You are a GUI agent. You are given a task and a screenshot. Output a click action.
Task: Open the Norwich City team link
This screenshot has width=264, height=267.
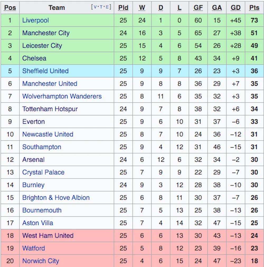[41, 261]
